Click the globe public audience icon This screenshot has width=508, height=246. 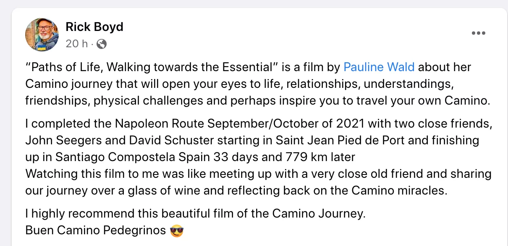coord(102,44)
